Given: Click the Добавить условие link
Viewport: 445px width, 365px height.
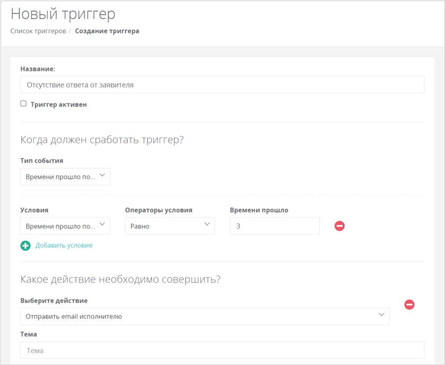Looking at the screenshot, I should [64, 245].
